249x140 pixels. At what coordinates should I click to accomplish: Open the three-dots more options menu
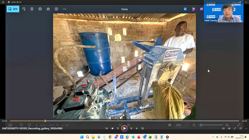point(65,9)
